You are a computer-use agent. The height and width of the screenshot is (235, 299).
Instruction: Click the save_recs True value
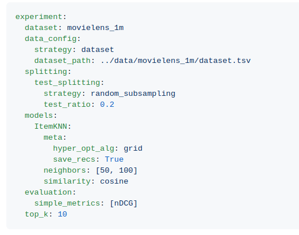[x=114, y=159]
